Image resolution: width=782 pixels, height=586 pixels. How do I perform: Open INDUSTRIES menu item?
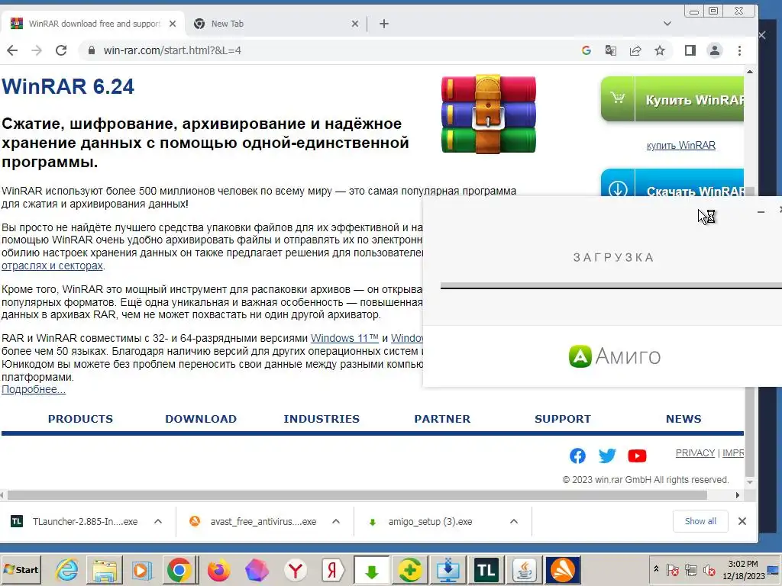[322, 419]
